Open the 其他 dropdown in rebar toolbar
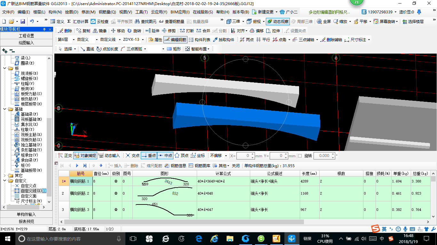Image resolution: width=437 pixels, height=245 pixels. point(221,166)
